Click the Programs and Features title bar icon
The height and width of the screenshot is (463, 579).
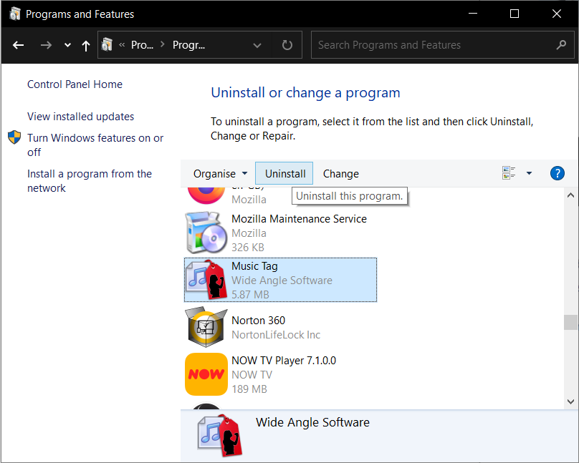[15, 14]
